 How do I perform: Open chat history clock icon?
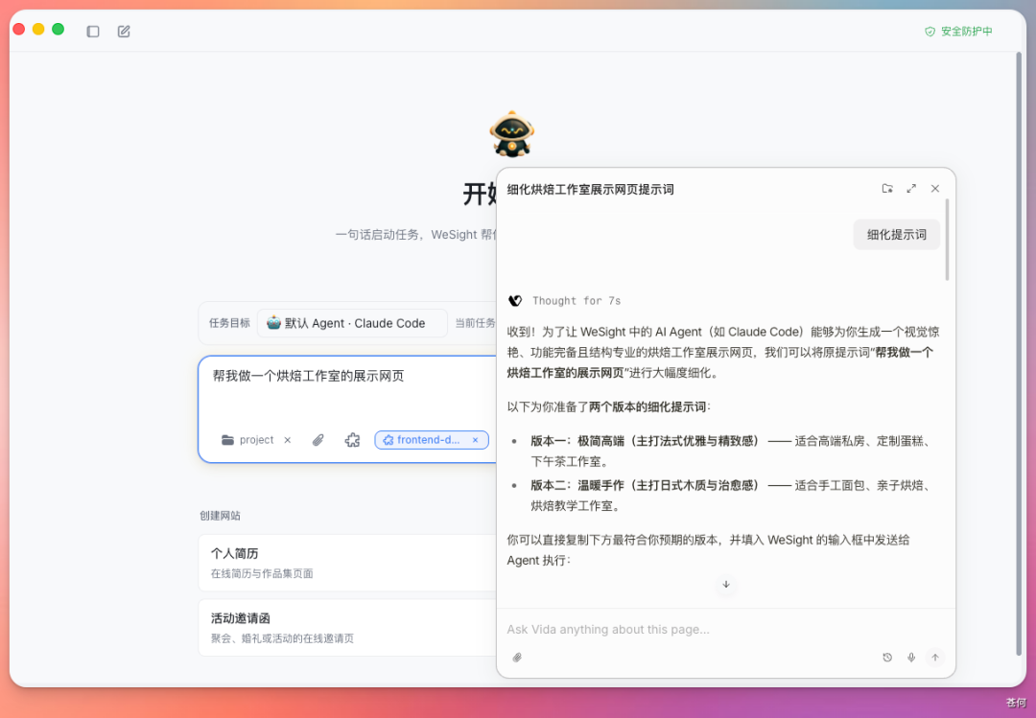[x=887, y=658]
